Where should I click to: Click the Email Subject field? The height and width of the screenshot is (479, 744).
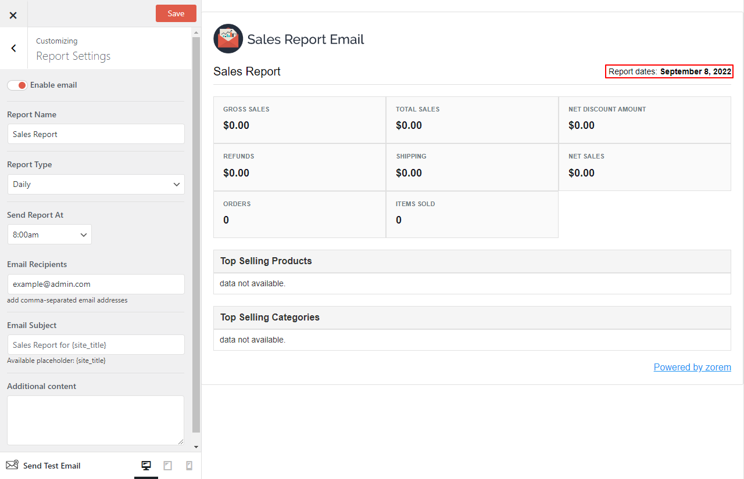pyautogui.click(x=95, y=344)
